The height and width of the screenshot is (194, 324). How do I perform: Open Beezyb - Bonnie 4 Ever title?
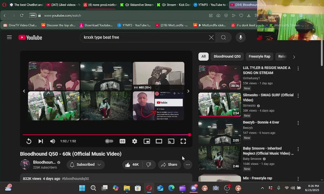[x=261, y=122]
